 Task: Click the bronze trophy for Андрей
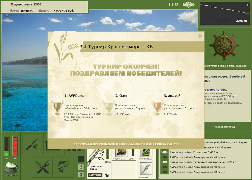157,107
